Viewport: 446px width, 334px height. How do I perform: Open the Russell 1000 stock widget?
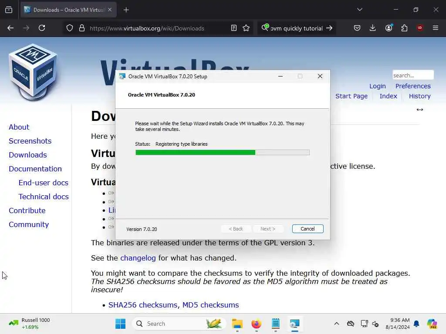point(29,324)
